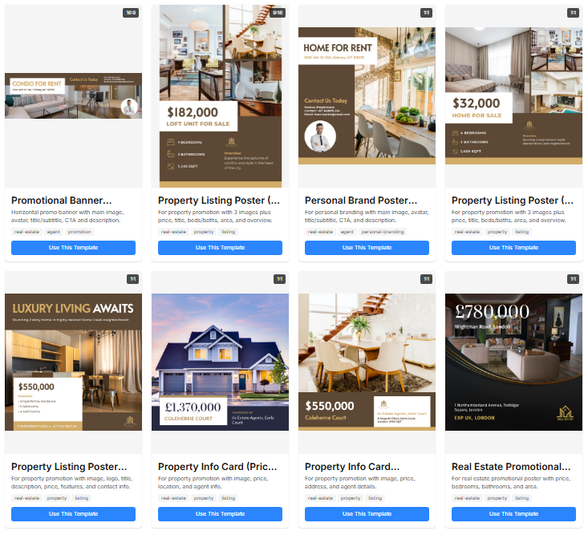Select agent tag under Personal Brand Poster
The image size is (584, 535).
click(x=347, y=232)
